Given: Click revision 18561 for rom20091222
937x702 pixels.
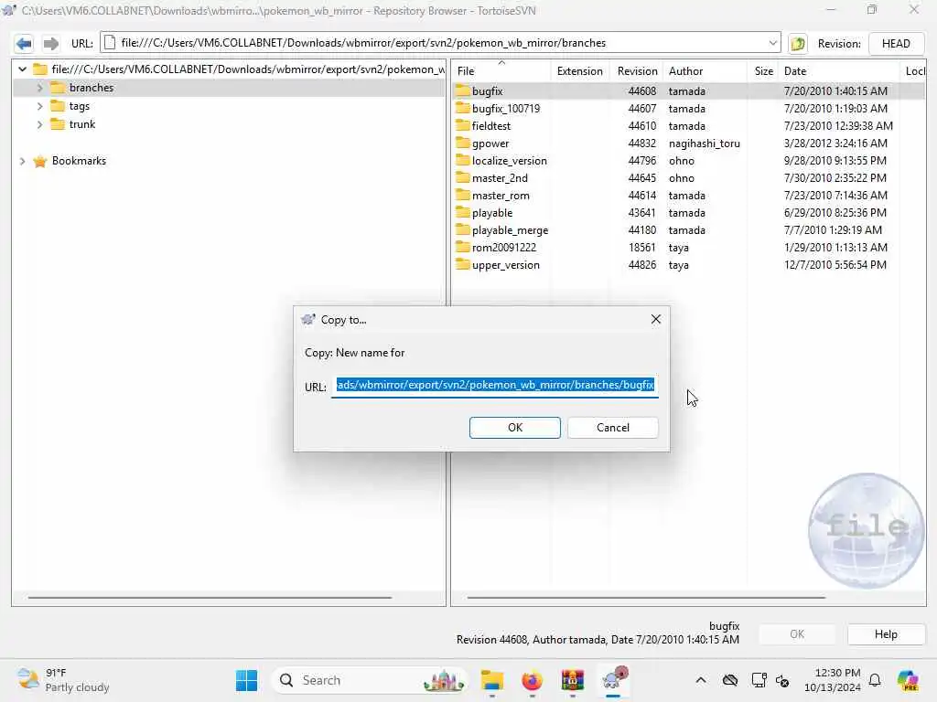Looking at the screenshot, I should (x=641, y=247).
